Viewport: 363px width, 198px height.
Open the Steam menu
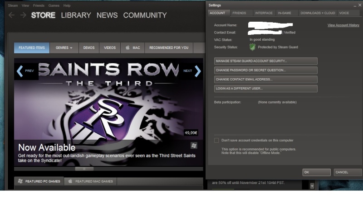click(13, 5)
